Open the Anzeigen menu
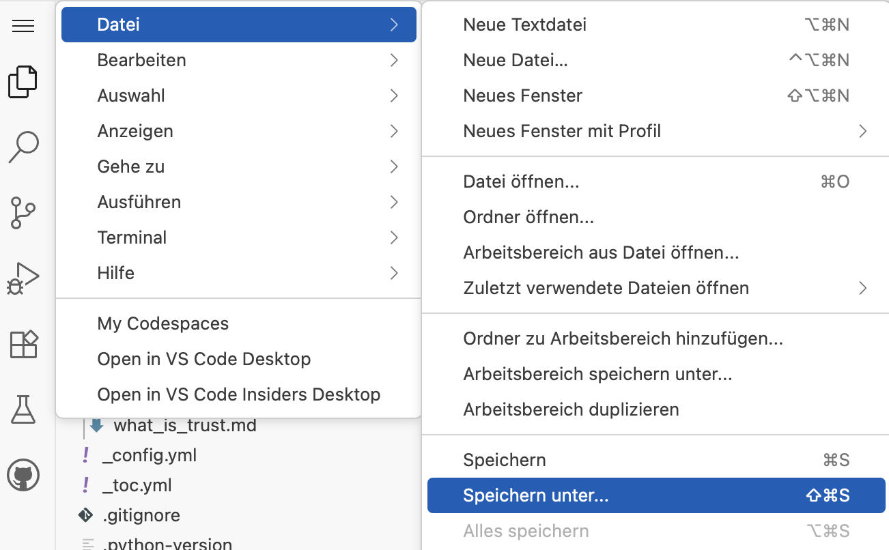Image resolution: width=889 pixels, height=550 pixels. [x=239, y=131]
